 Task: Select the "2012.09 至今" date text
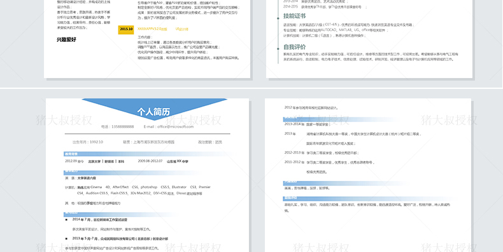click(x=74, y=161)
